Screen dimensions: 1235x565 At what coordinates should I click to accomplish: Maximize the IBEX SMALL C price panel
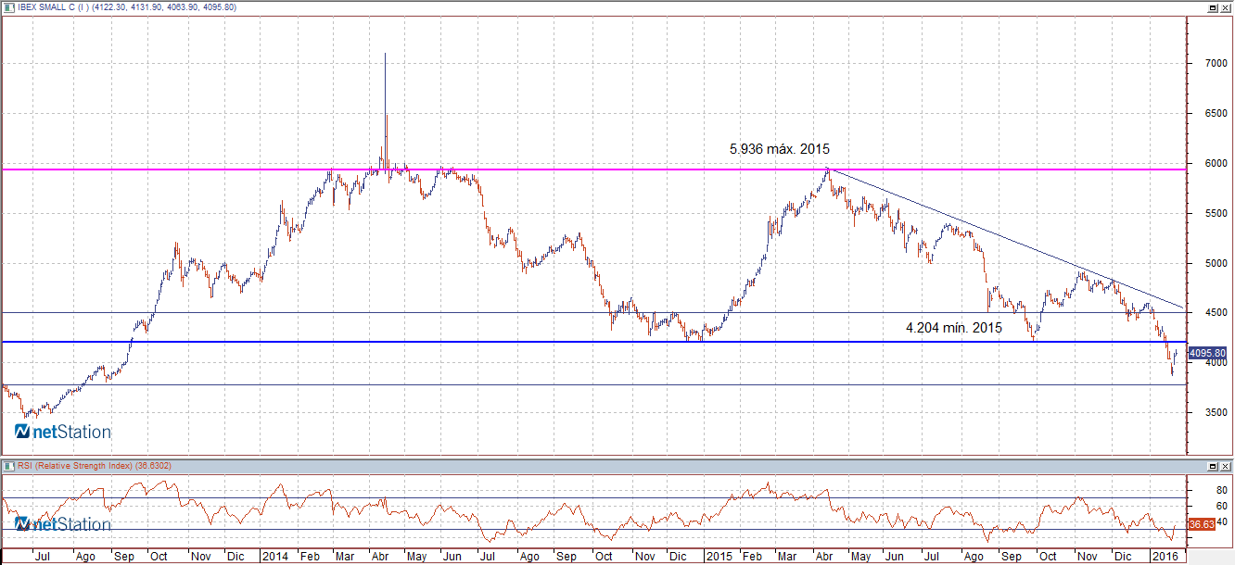coord(1211,7)
